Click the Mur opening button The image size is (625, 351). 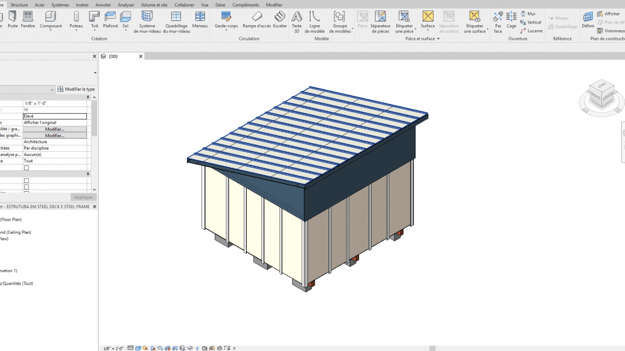[x=528, y=14]
